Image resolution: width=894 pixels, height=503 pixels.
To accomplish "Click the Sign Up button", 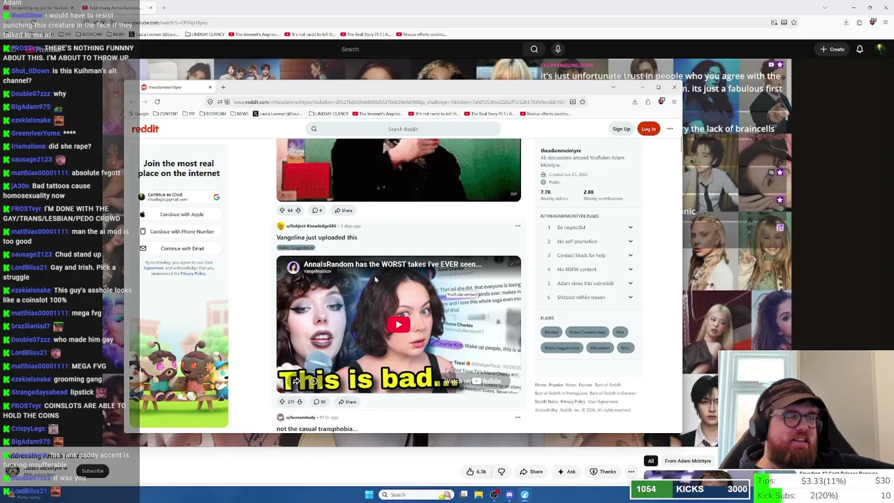I will point(621,129).
